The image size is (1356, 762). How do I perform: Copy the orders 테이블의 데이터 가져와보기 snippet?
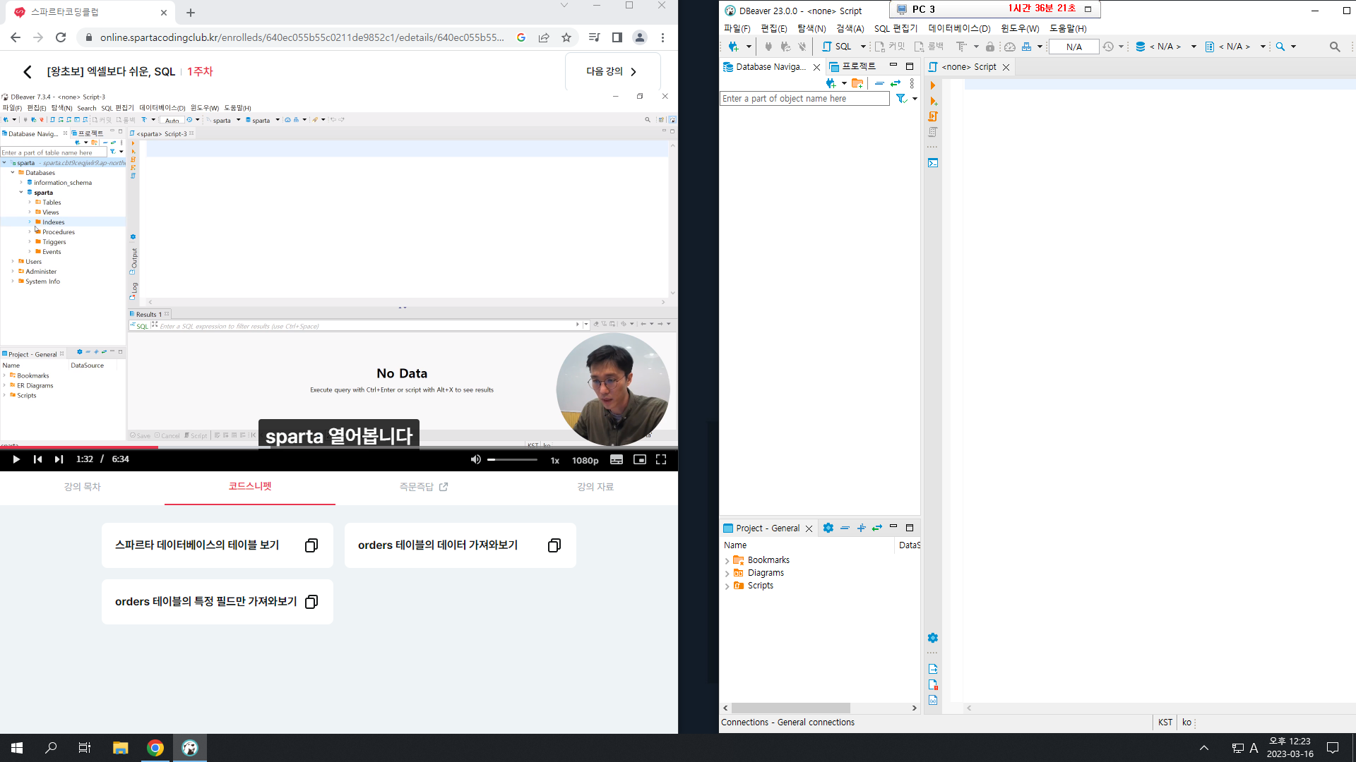pos(554,545)
